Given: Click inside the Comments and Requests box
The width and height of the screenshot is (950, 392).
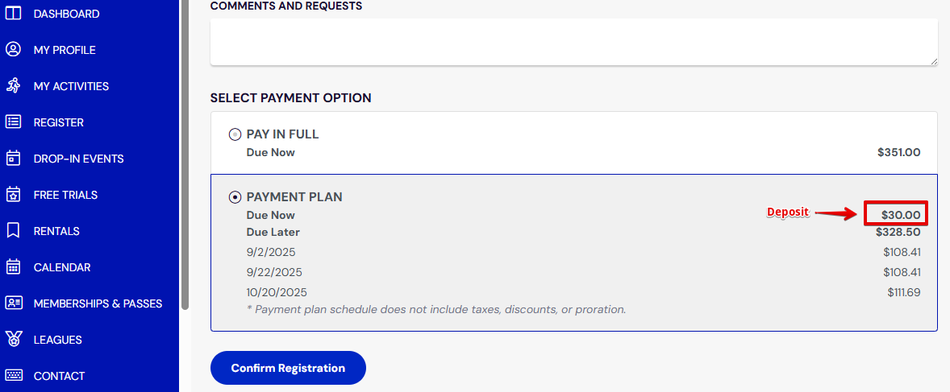Looking at the screenshot, I should (573, 42).
